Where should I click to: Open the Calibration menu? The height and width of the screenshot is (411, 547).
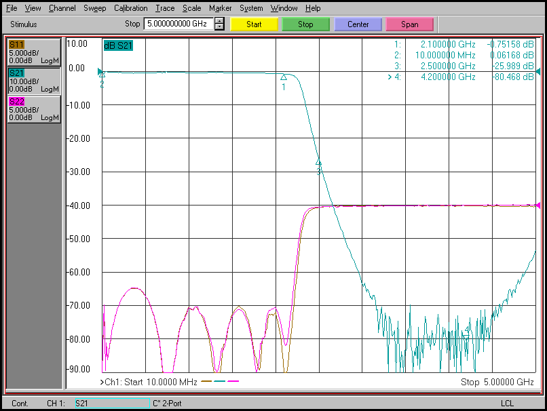[x=131, y=8]
